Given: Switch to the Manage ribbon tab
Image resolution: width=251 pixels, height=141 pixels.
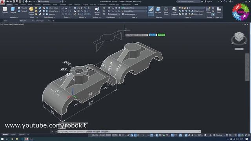Looking at the screenshot, I should tap(77, 4).
